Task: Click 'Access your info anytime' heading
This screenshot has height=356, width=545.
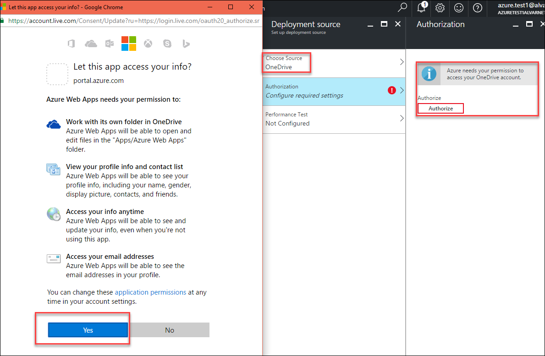Action: coord(105,212)
